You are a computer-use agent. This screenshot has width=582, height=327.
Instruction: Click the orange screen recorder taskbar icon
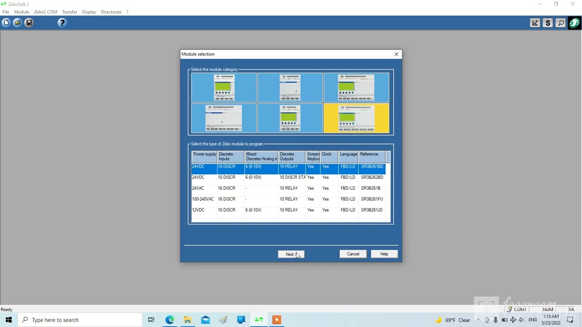[276, 320]
